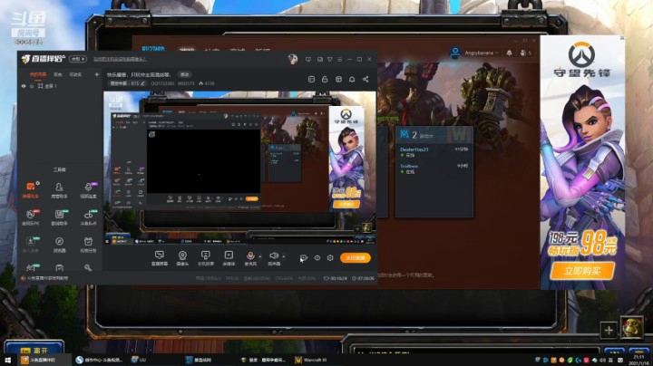
Task: Click the stream preview area
Action: (x=239, y=168)
